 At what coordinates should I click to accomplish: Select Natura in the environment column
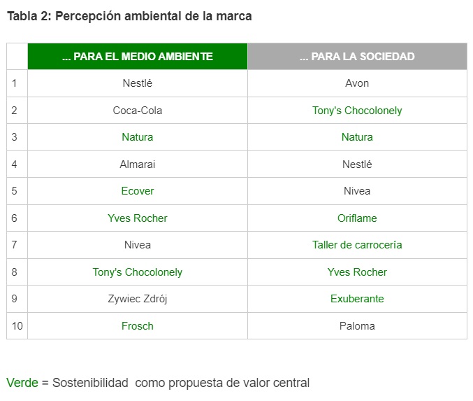tap(138, 137)
